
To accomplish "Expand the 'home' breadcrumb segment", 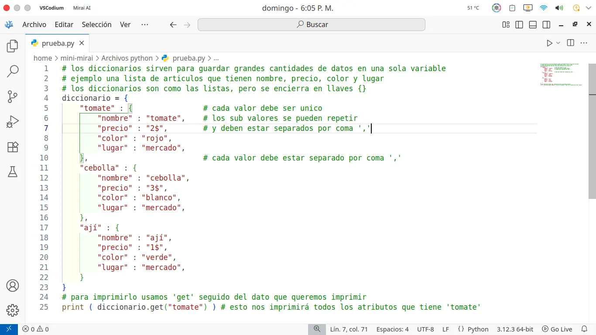I will 43,58.
